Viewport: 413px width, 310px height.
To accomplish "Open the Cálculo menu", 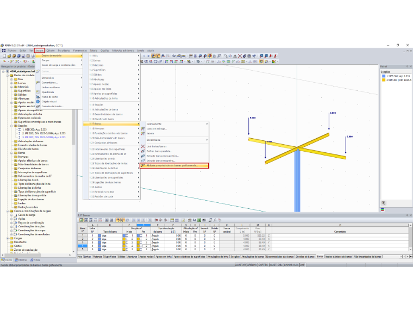I will 51,51.
